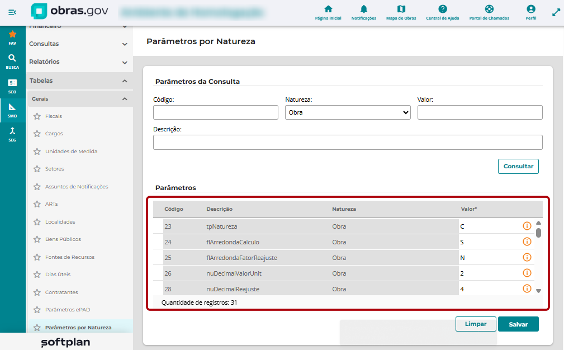Open Parâmetros ePAD menu item
Screen dimensions: 564x350
(68, 310)
